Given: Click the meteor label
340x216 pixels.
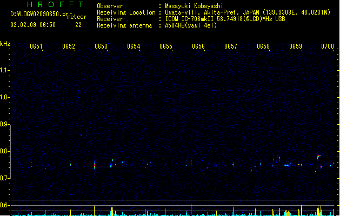Looking at the screenshot, I should [77, 17].
